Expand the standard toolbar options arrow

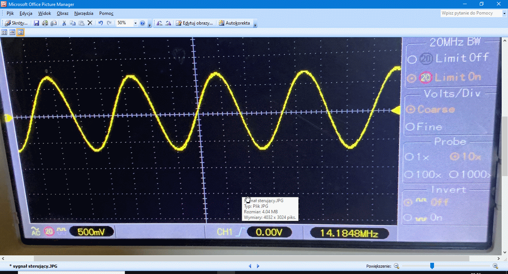point(149,25)
